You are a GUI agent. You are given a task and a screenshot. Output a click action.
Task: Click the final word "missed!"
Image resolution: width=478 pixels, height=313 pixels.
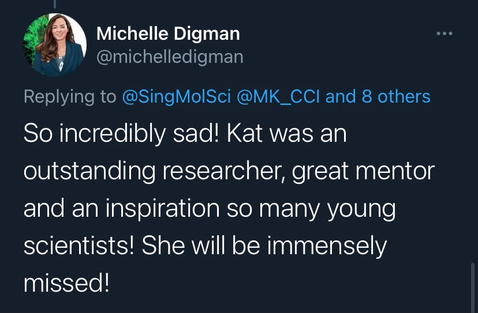pyautogui.click(x=66, y=284)
